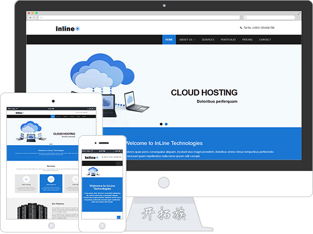Open the PORTFOLIO menu item
The width and height of the screenshot is (313, 234).
coord(228,40)
